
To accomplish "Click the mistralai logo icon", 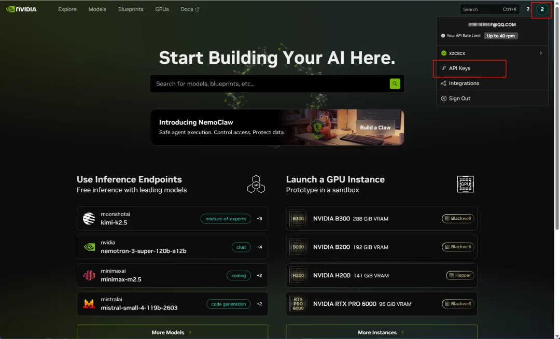I will click(89, 304).
